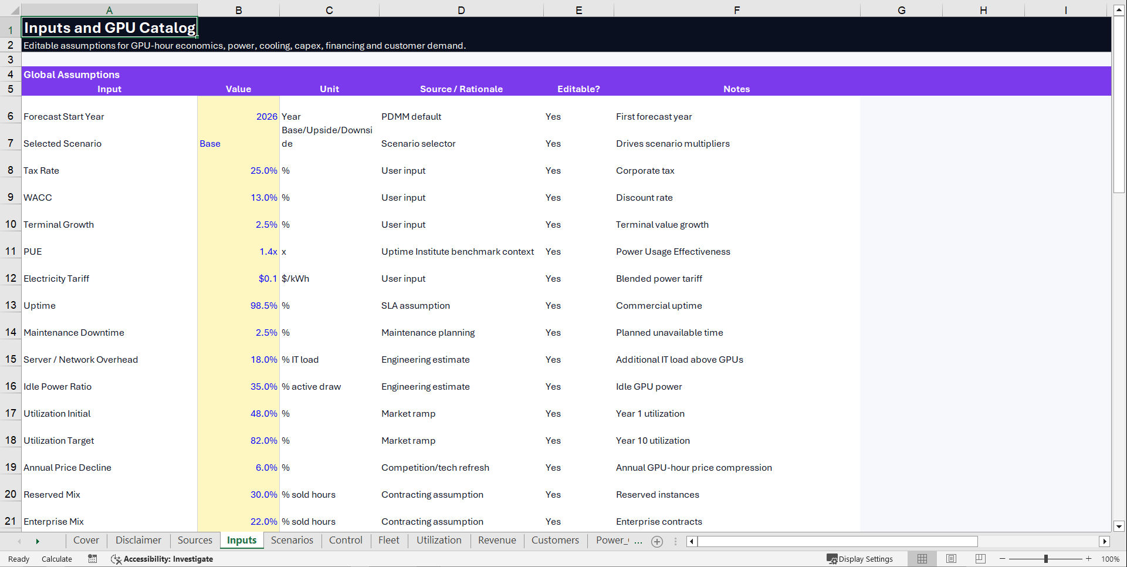Click the horizontal scrollbar left arrow
Screen dimensions: 1127x567
(x=692, y=541)
